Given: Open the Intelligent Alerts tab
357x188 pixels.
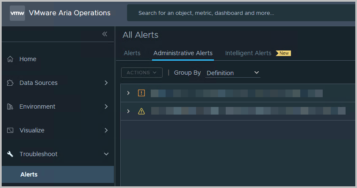Looking at the screenshot, I should click(248, 53).
